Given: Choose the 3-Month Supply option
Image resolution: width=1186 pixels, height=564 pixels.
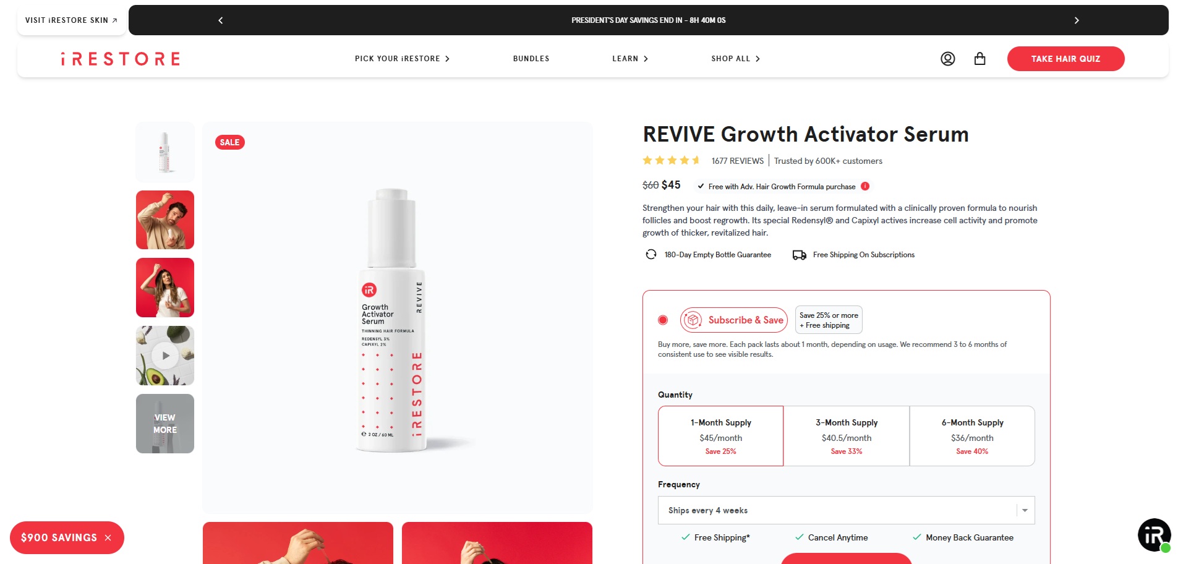Looking at the screenshot, I should pos(847,436).
